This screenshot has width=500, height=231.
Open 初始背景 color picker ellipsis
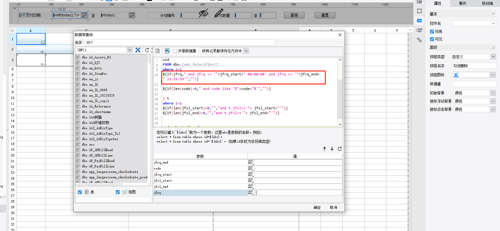[493, 93]
